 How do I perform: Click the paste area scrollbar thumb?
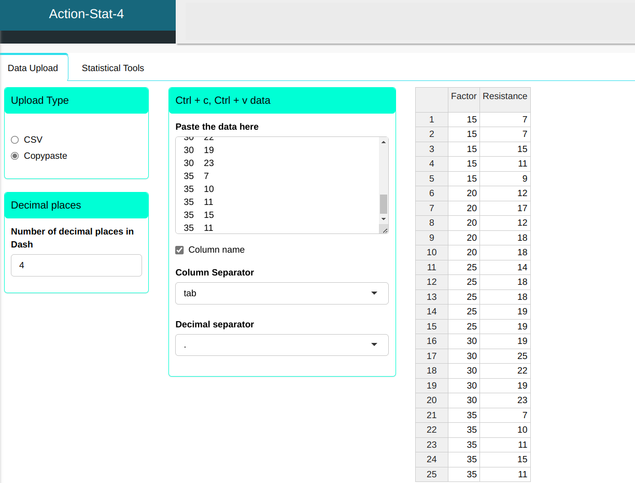[384, 204]
